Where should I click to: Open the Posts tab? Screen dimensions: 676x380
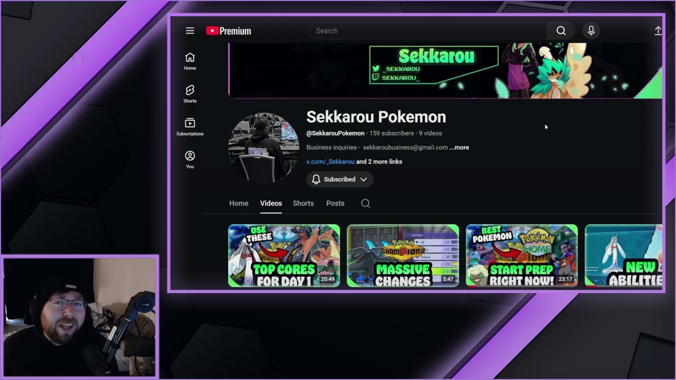(x=335, y=203)
